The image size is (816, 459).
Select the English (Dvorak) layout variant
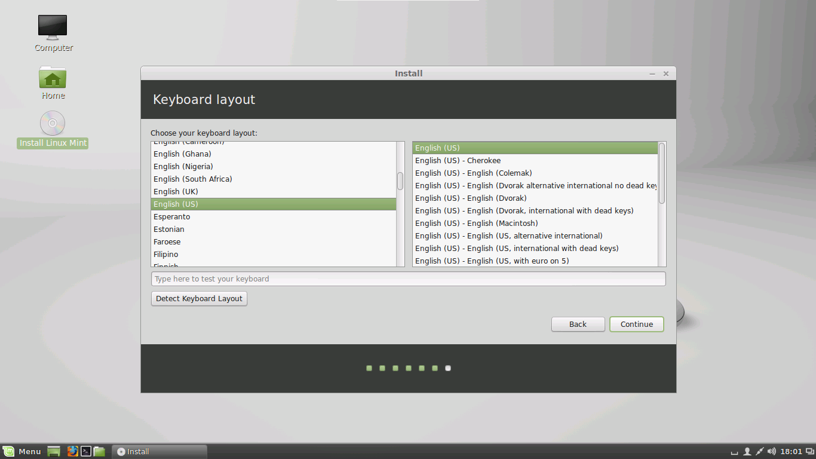pos(471,198)
